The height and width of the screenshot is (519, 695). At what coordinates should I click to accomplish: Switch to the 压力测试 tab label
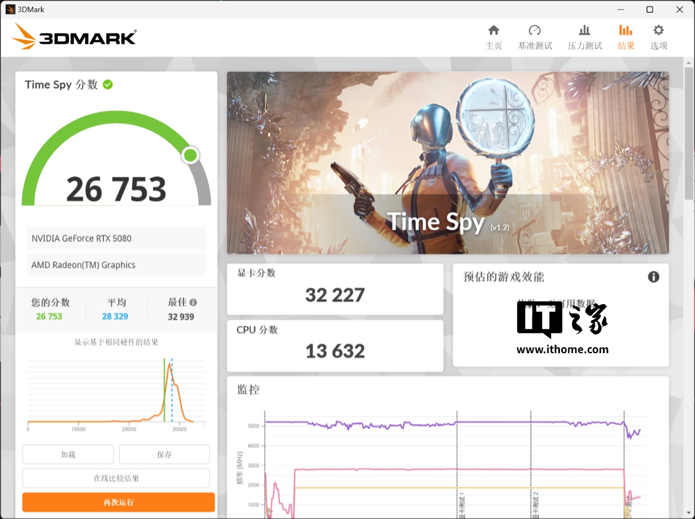coord(584,46)
